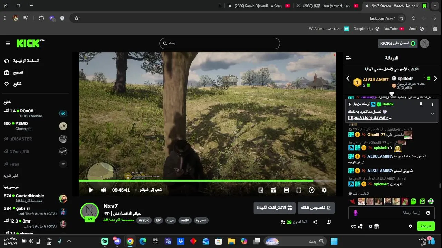442x248 pixels.
Task: Open Discord from the taskbar
Action: (x=117, y=241)
